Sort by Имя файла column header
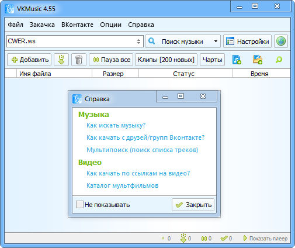Screen dimensions: 295x248 coord(54,74)
